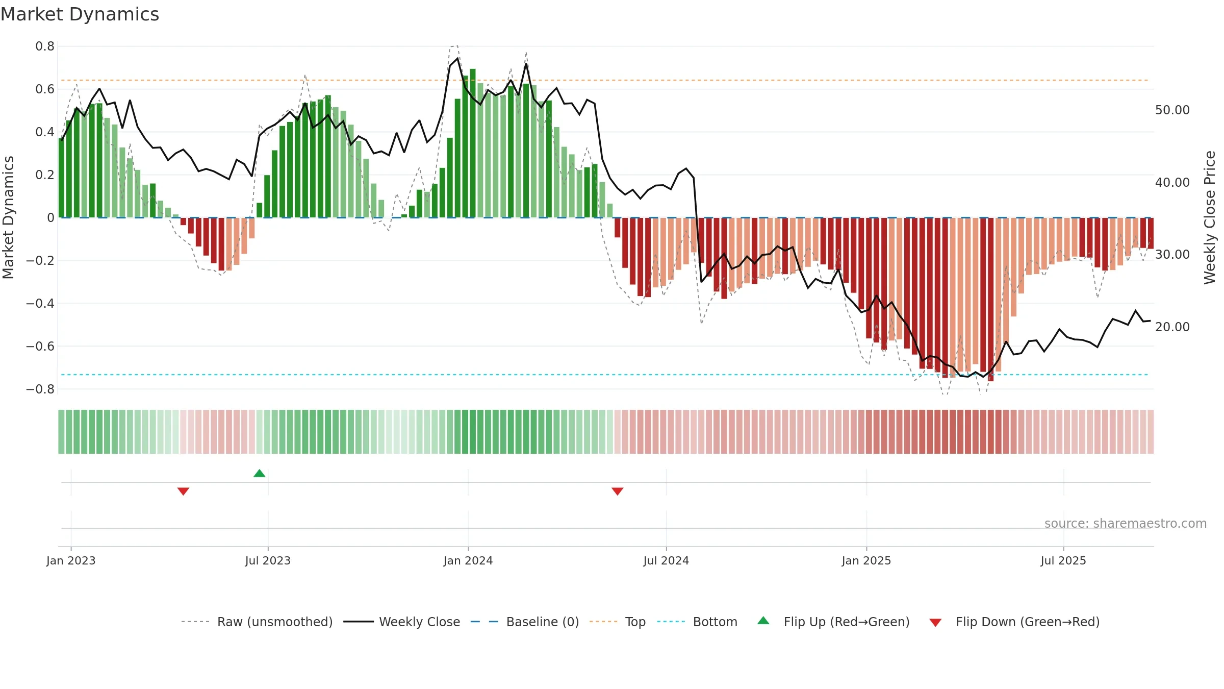Click the 40.00 right axis price label
This screenshot has height=689, width=1224.
pos(1172,183)
